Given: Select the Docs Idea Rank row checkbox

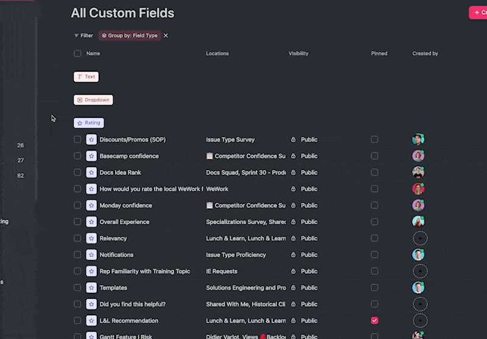Looking at the screenshot, I should (x=77, y=173).
